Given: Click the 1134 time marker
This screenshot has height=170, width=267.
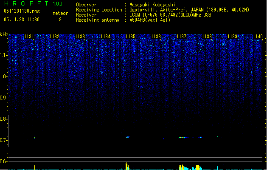Looking at the screenshot, I should click(x=106, y=37).
